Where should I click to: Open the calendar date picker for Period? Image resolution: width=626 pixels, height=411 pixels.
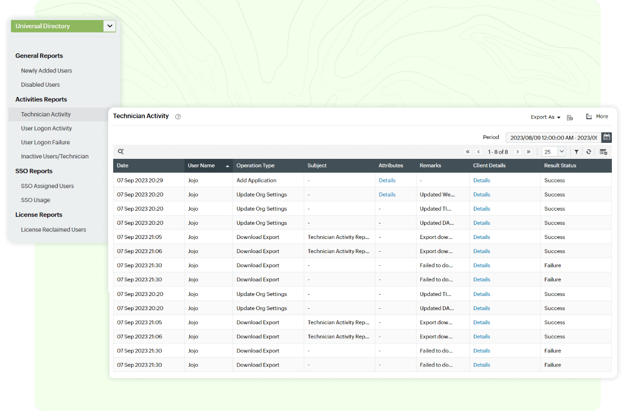(607, 137)
